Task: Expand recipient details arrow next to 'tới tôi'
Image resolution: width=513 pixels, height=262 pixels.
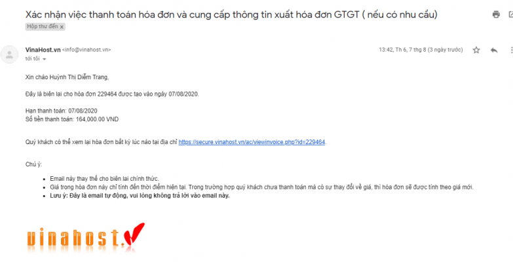Action: tap(45, 59)
